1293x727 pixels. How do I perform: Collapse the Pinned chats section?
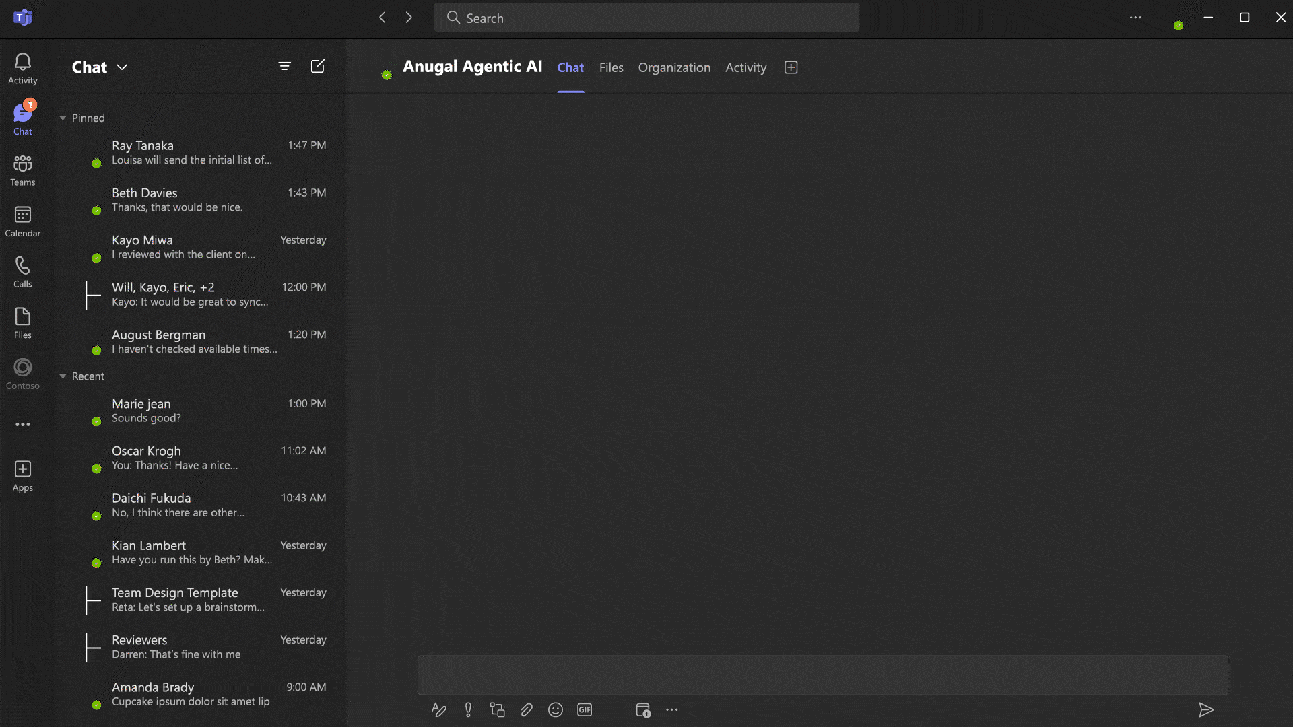63,118
